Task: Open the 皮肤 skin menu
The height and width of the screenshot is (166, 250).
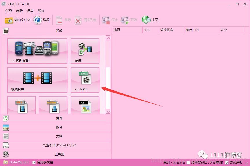Action: point(19,11)
